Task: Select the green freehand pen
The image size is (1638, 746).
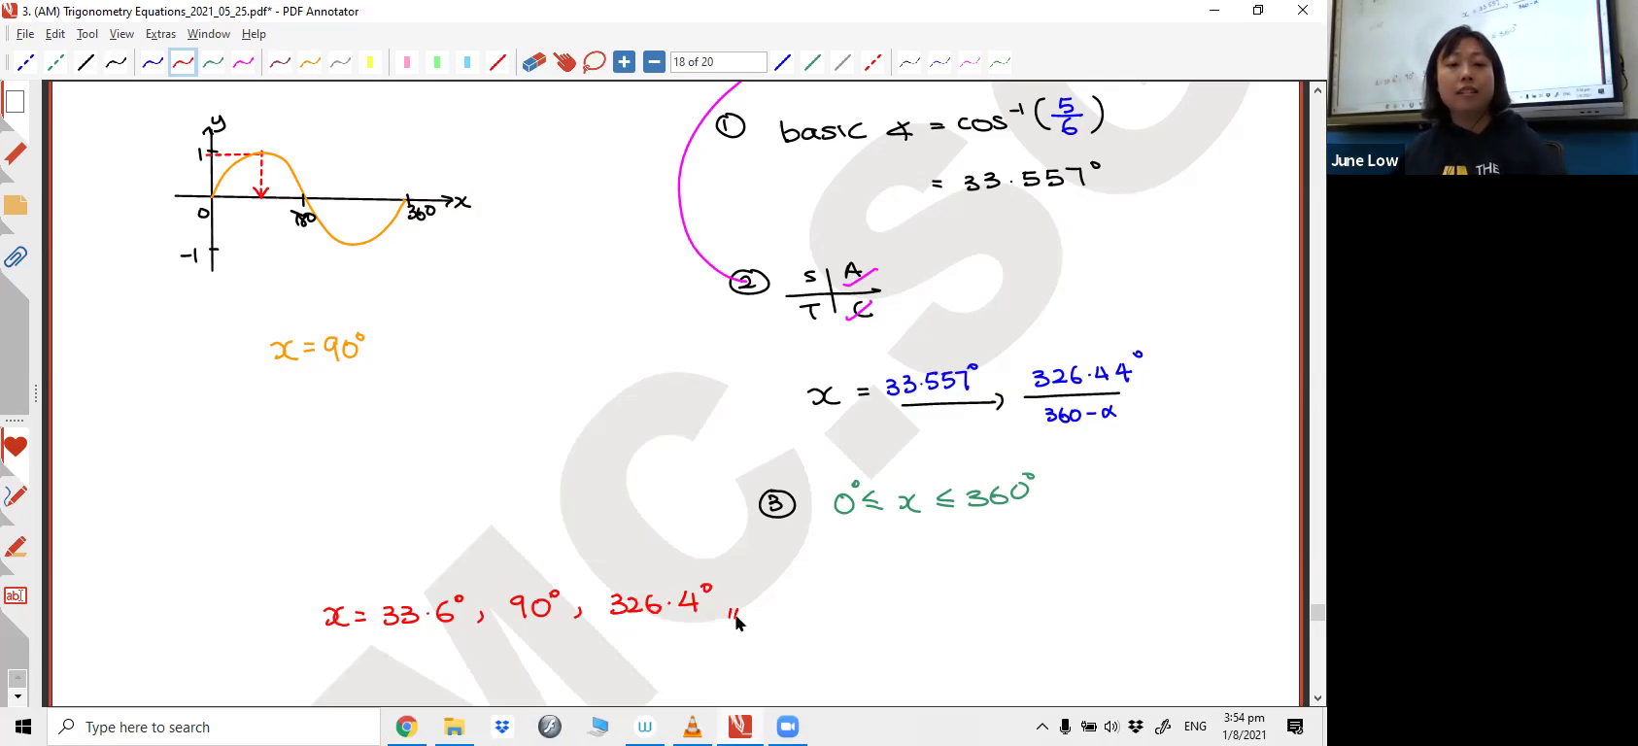Action: (x=213, y=62)
